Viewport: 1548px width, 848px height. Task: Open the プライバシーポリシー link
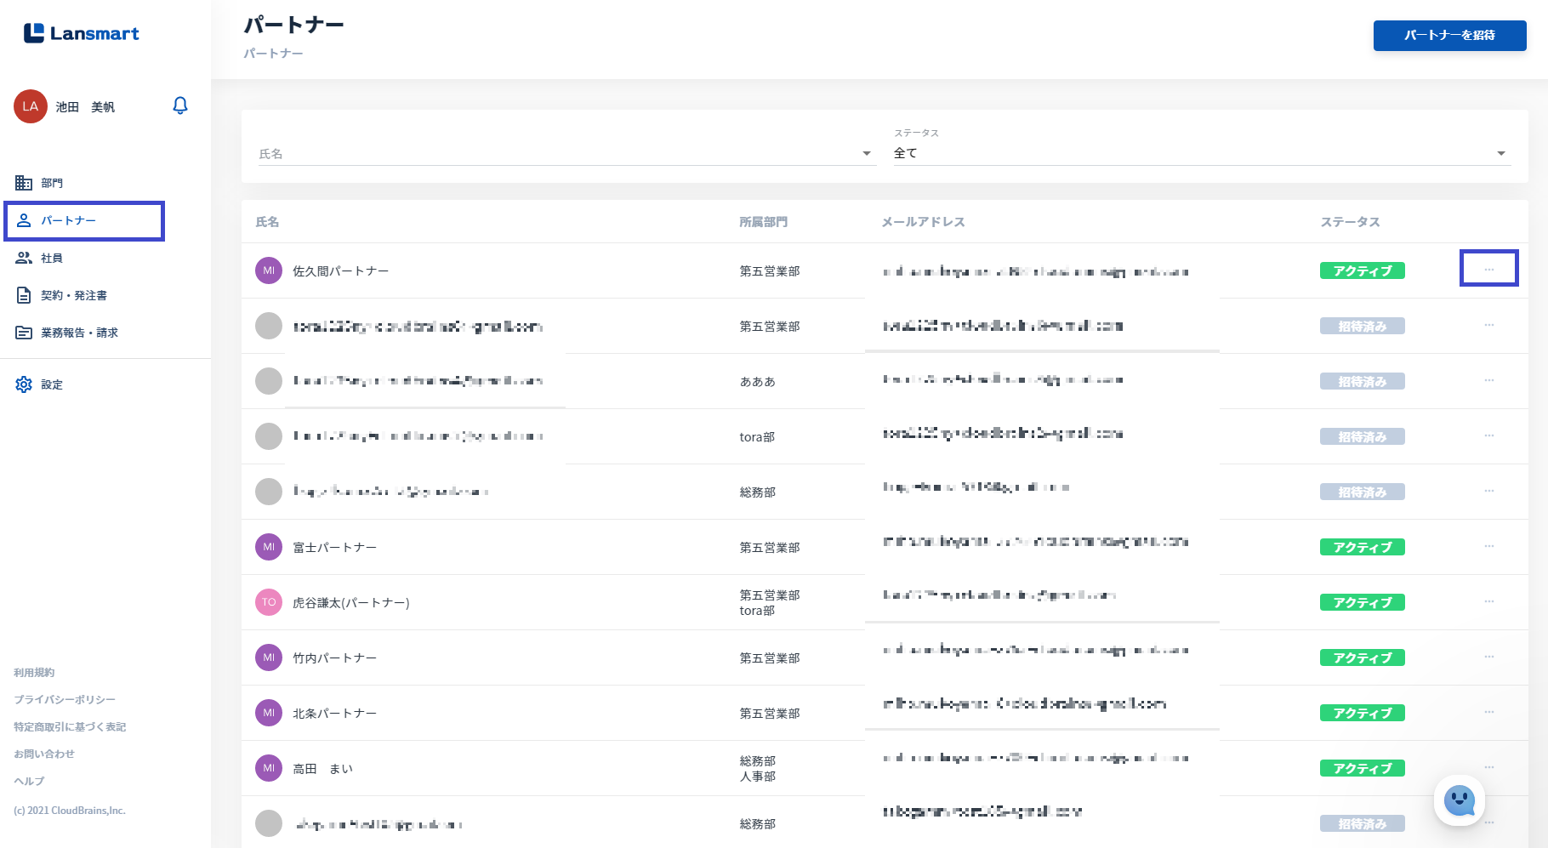coord(65,699)
